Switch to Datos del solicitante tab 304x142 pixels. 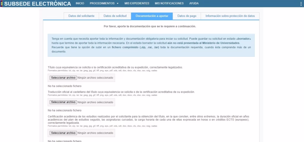[x=81, y=16]
